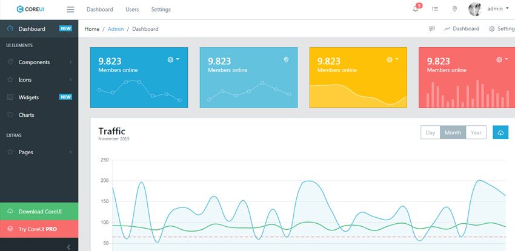The image size is (515, 251).
Task: Switch Traffic chart to Year
Action: (x=476, y=132)
